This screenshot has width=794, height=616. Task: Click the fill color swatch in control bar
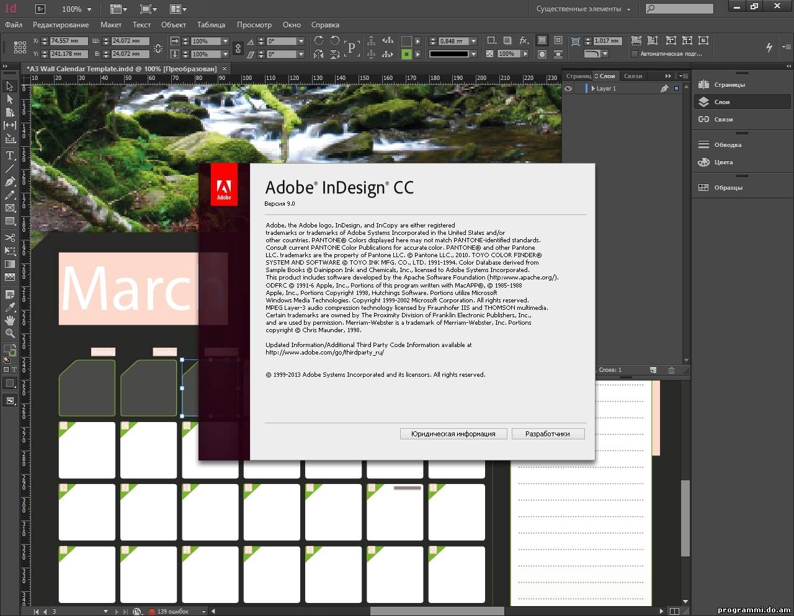pyautogui.click(x=406, y=41)
